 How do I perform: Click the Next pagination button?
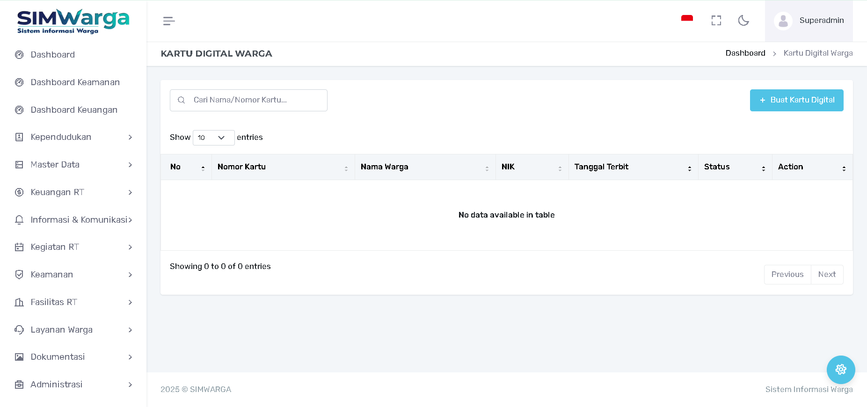point(826,275)
